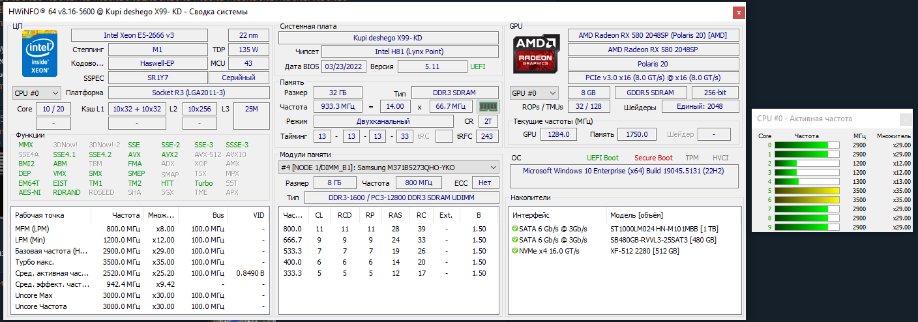Viewport: 918px width, 322px height.
Task: Click the GPU clock value 1284.0
Action: [559, 134]
